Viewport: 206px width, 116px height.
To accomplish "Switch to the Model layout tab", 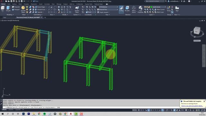I will (x=4, y=110).
